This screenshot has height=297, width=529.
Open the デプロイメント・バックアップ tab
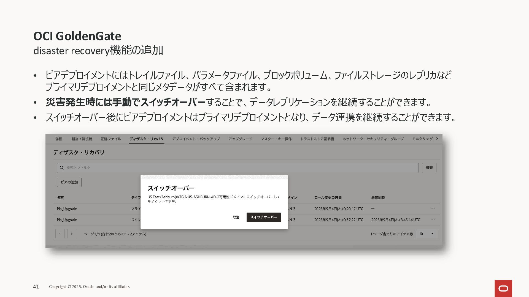pyautogui.click(x=196, y=139)
